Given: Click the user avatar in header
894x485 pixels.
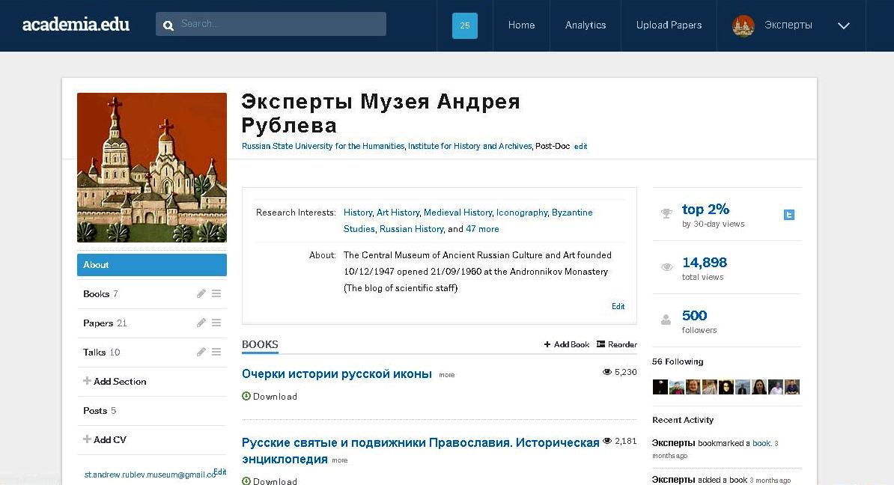Looking at the screenshot, I should tap(743, 25).
